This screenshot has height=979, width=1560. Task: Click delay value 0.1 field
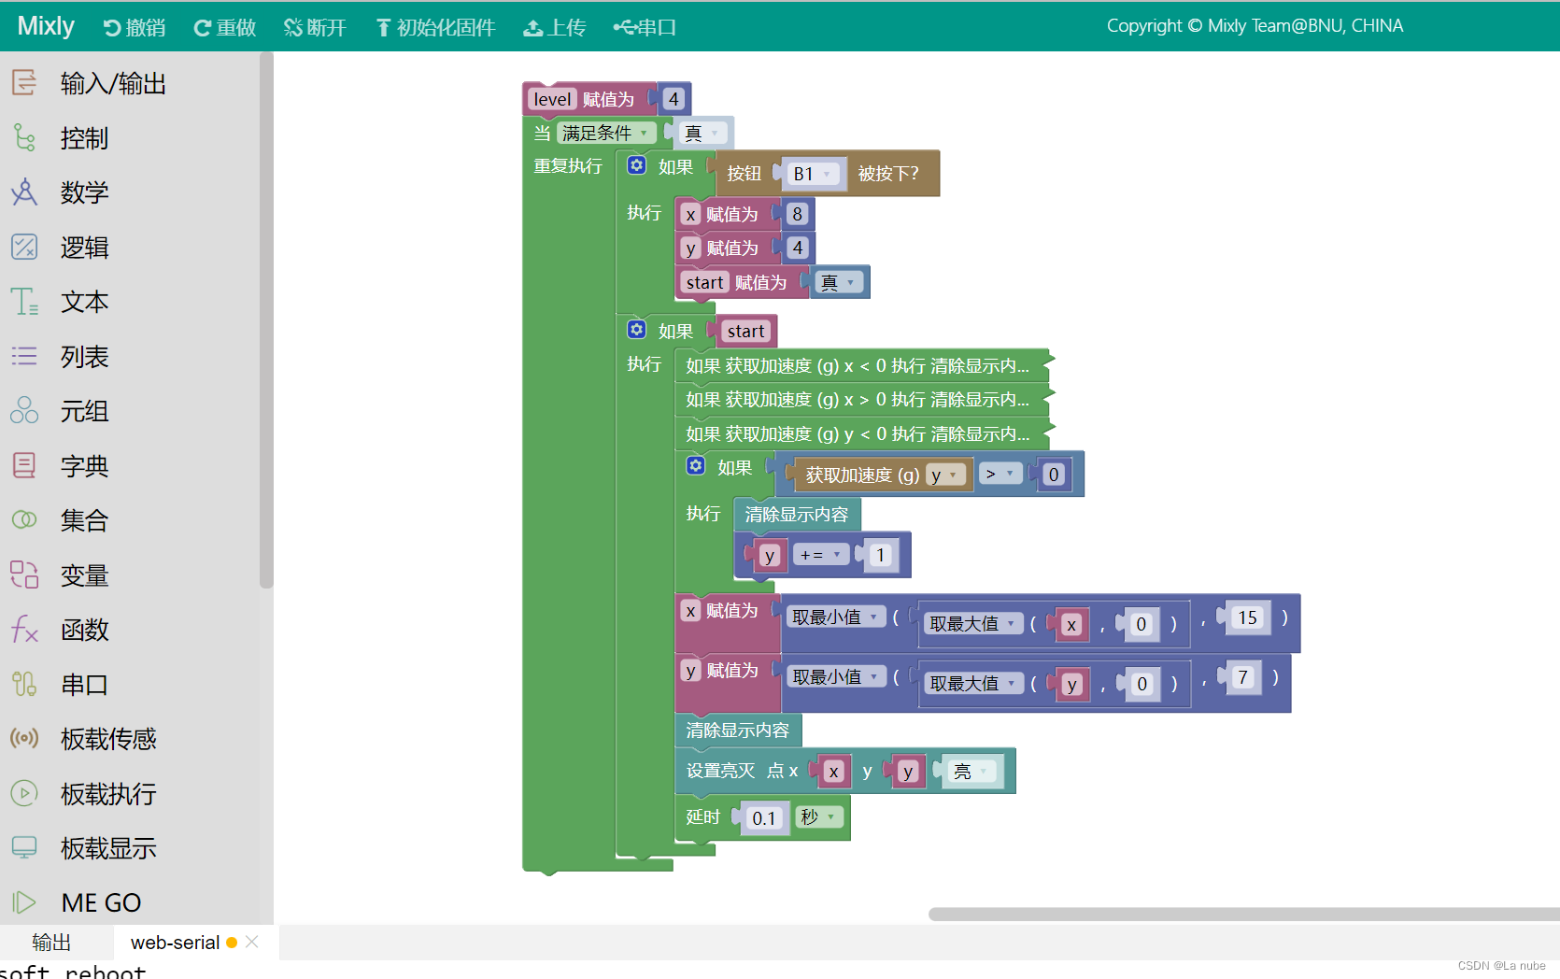[764, 818]
